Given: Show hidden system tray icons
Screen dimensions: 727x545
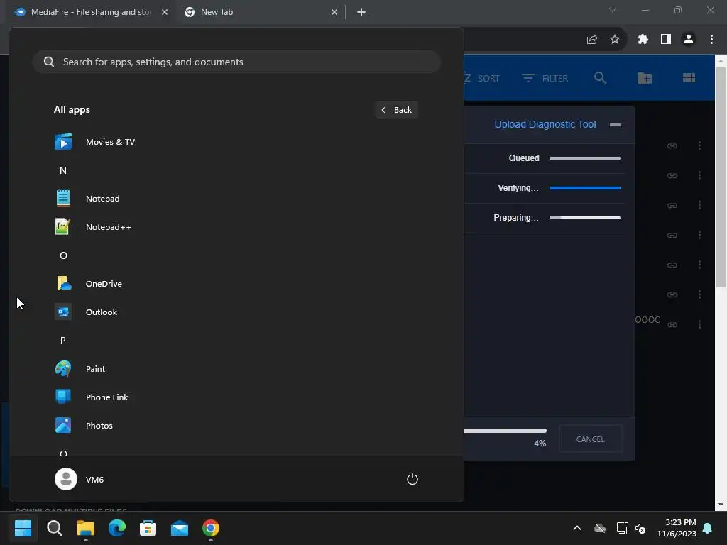Looking at the screenshot, I should 577,528.
